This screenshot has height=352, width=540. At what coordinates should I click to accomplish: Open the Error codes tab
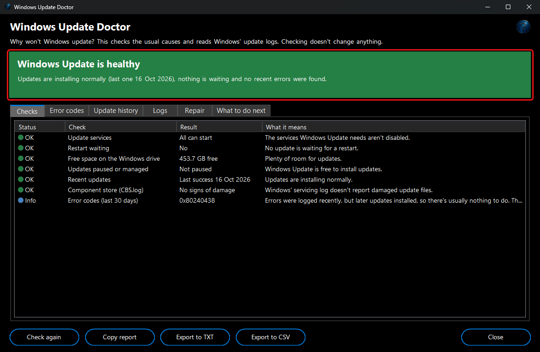(67, 111)
